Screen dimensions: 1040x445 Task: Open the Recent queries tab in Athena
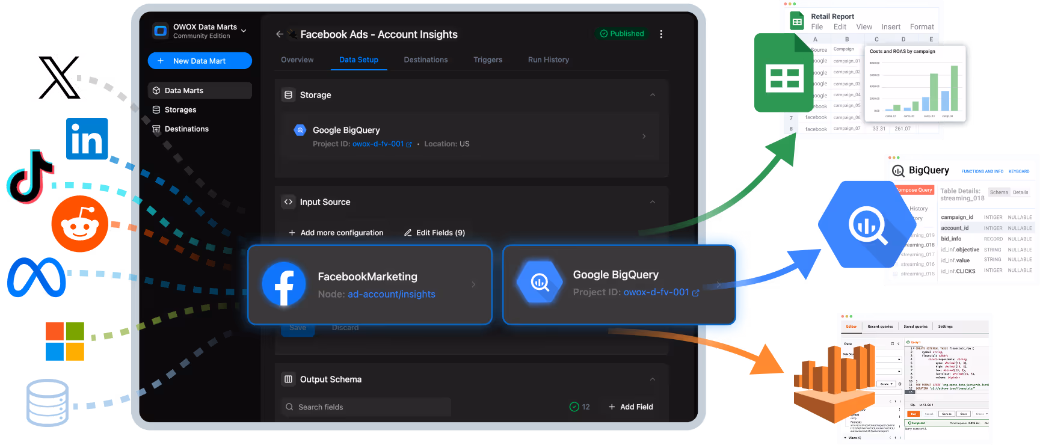click(x=880, y=327)
